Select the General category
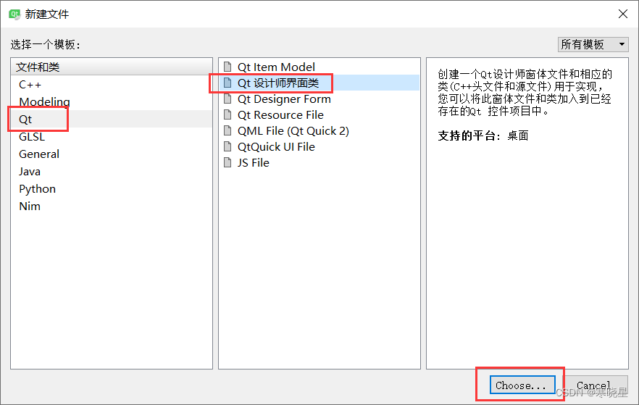Viewport: 639px width, 405px height. click(112, 154)
